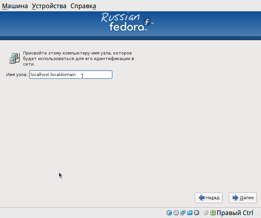Click the virtualization CPU chip icon
This screenshot has width=261, height=218.
click(x=197, y=213)
